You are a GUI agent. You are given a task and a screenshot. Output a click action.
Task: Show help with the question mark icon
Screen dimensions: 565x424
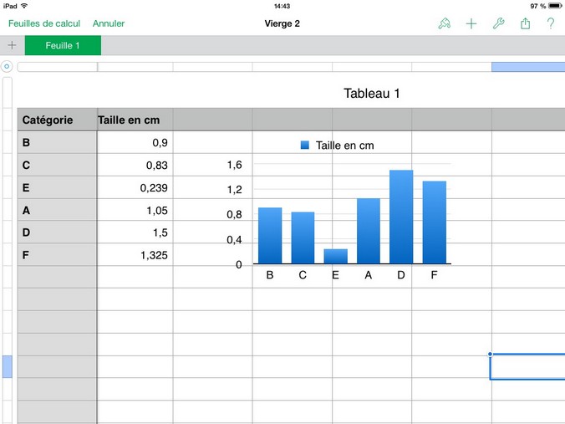click(551, 23)
